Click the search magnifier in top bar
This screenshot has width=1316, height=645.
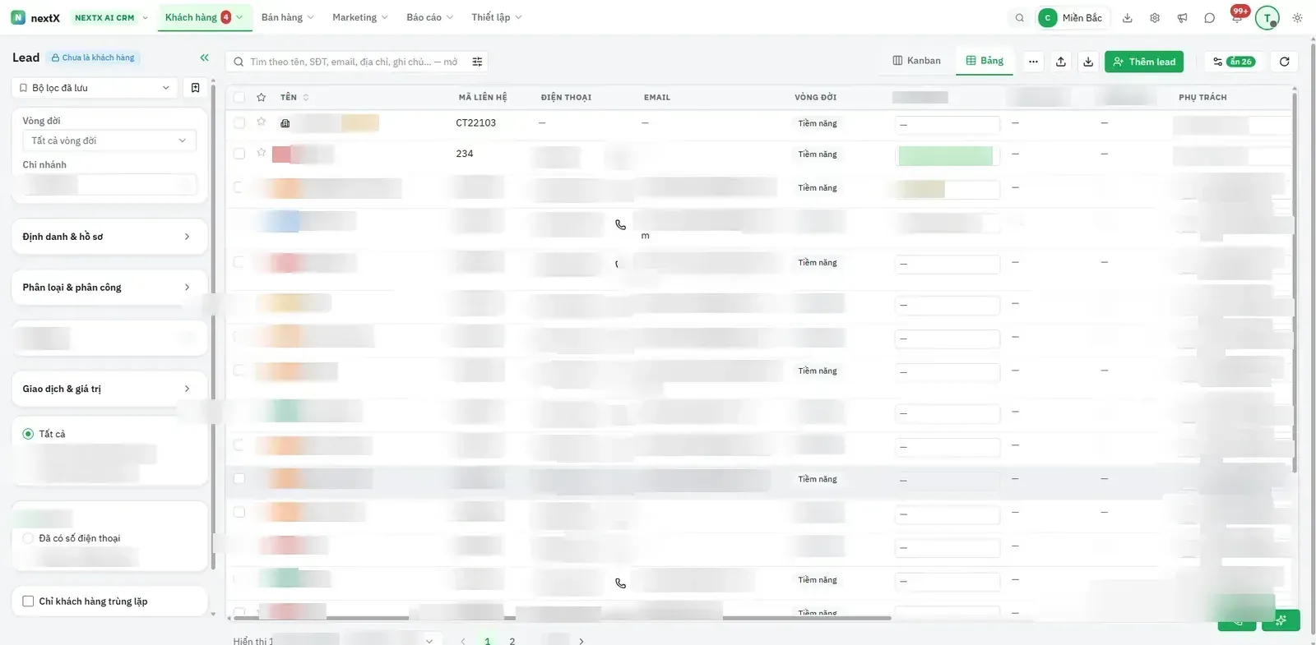coord(1019,17)
